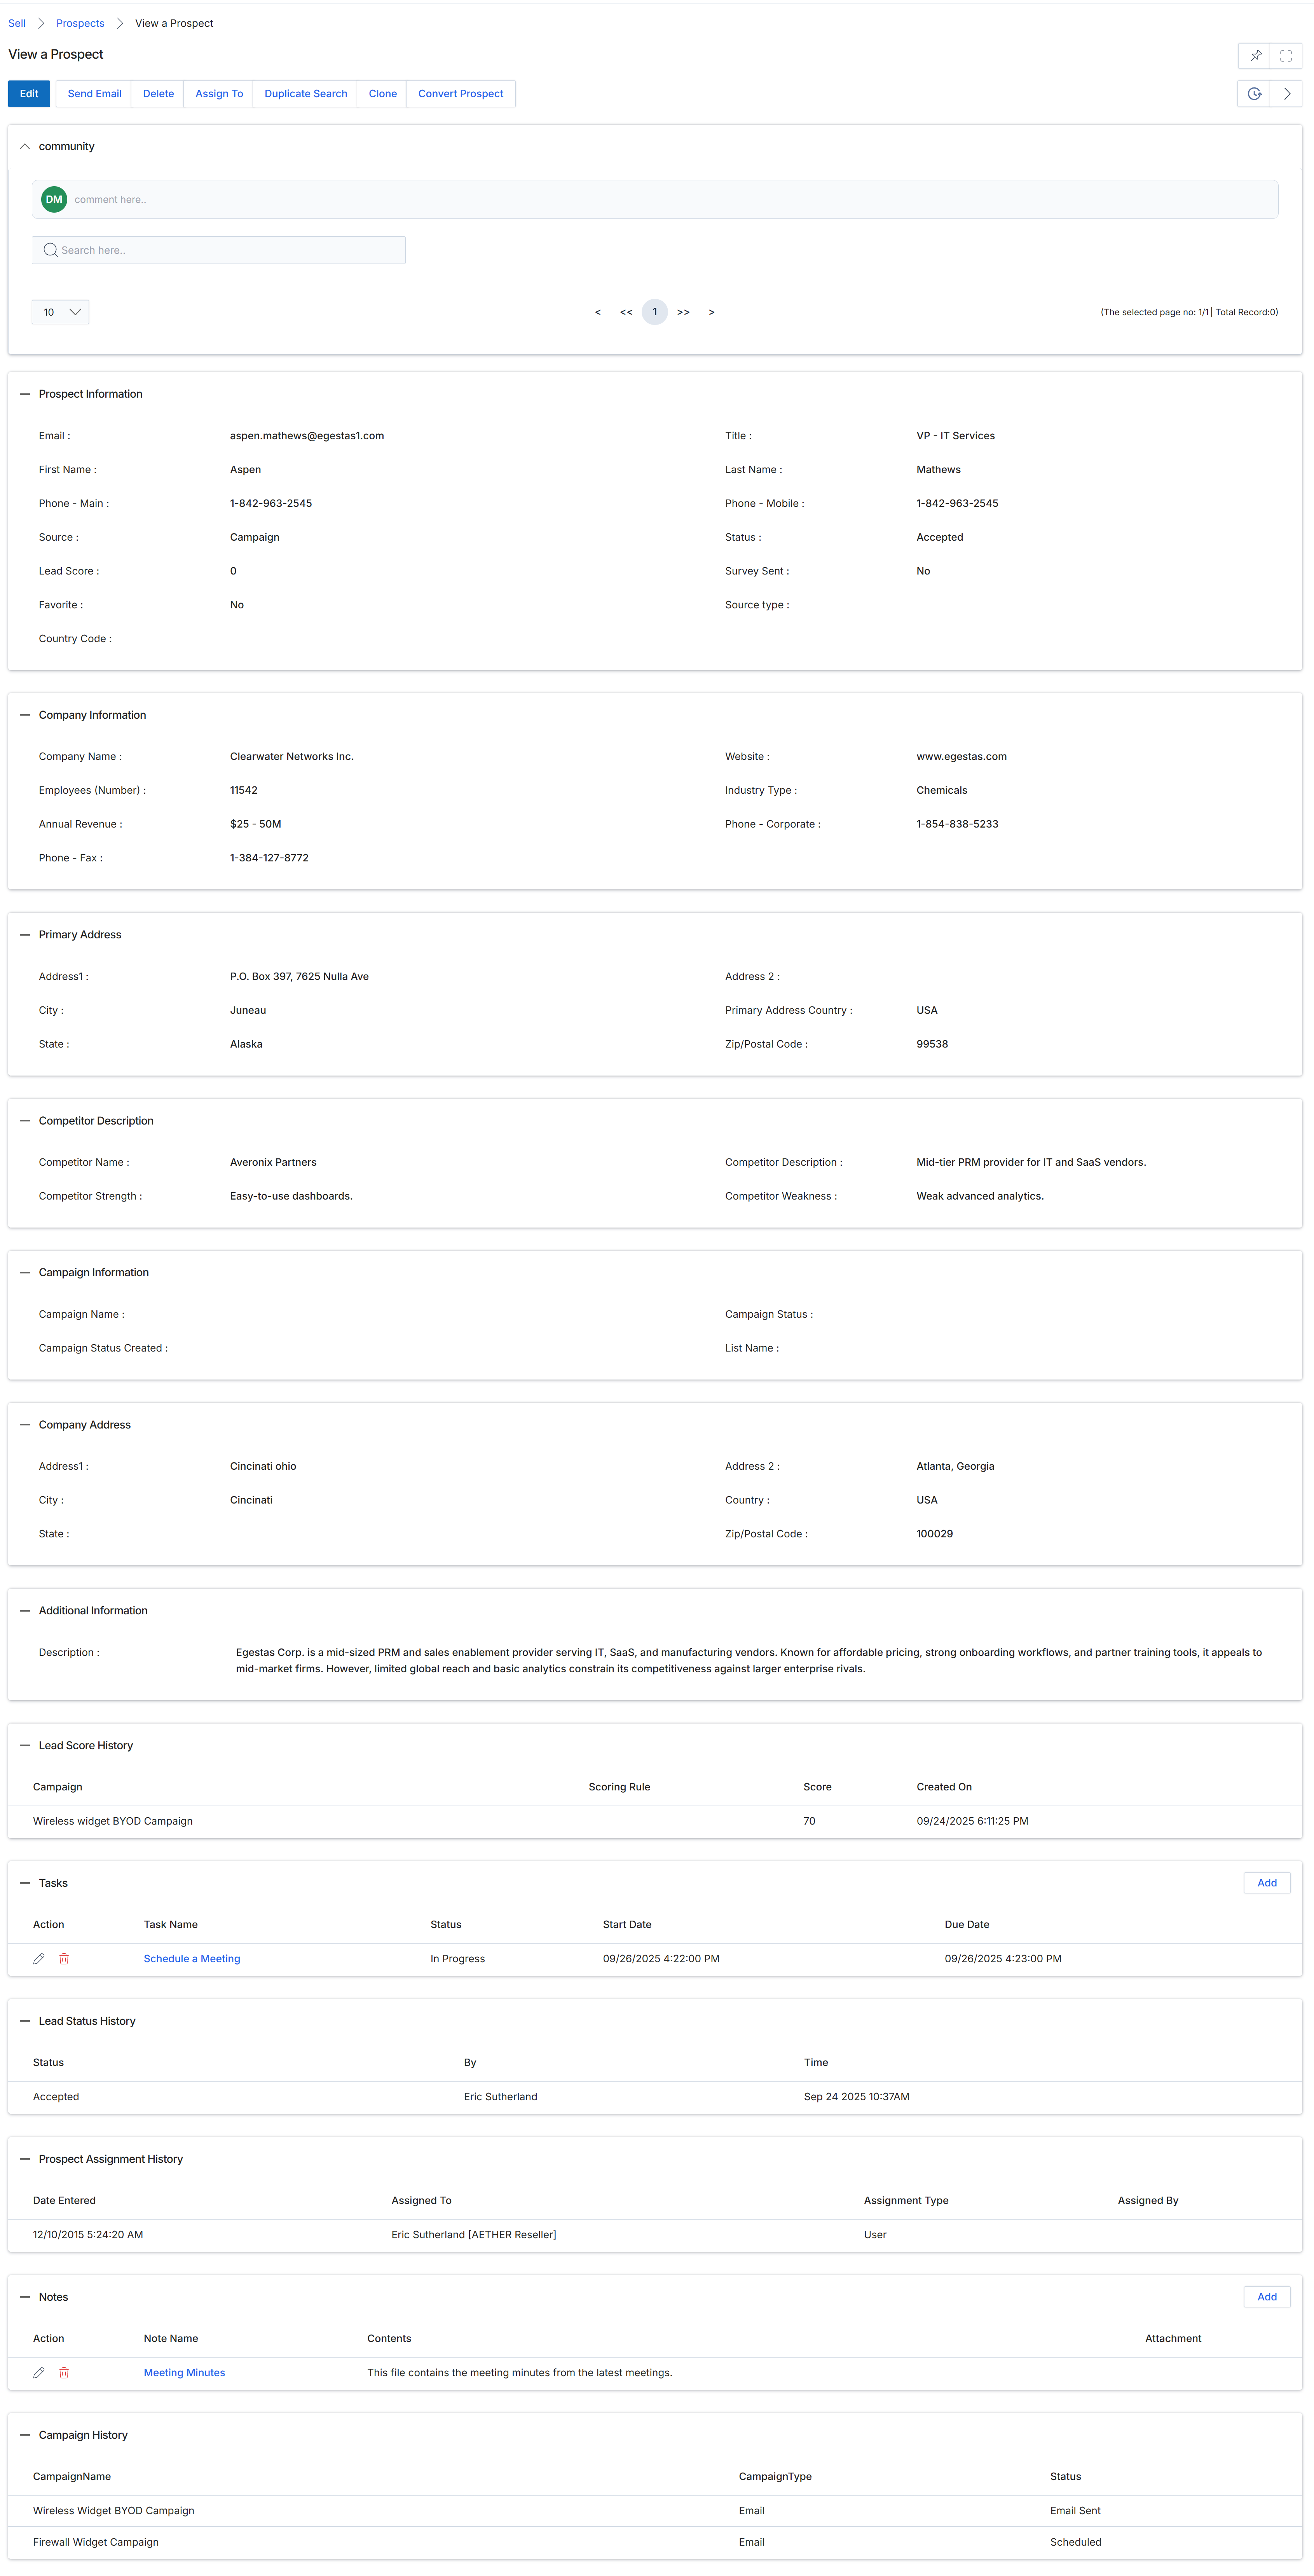Select the email aspen.mathews@egestas1.com

307,436
